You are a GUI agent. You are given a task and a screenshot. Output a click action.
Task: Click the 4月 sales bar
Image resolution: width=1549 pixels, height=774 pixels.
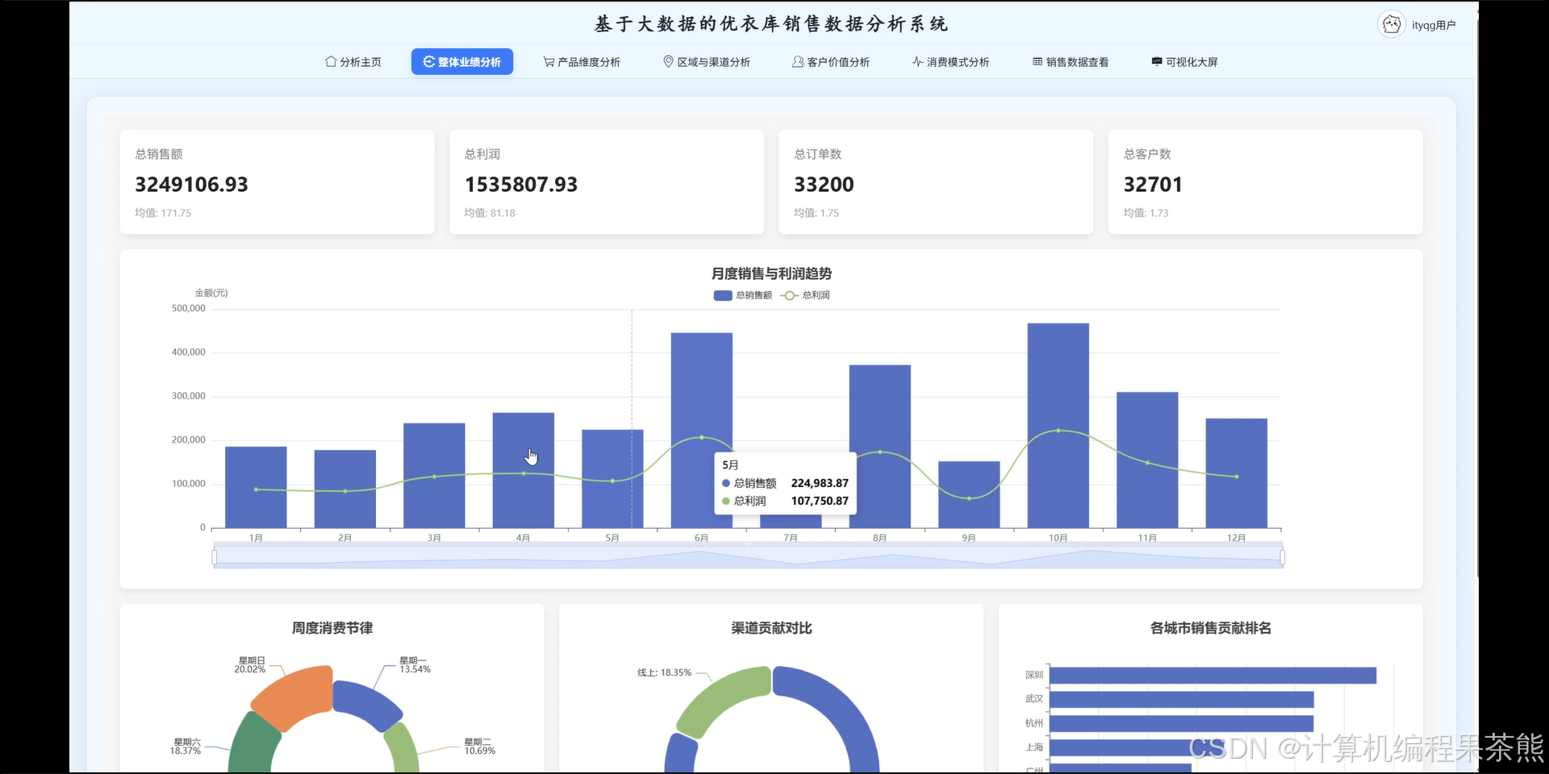tap(524, 470)
